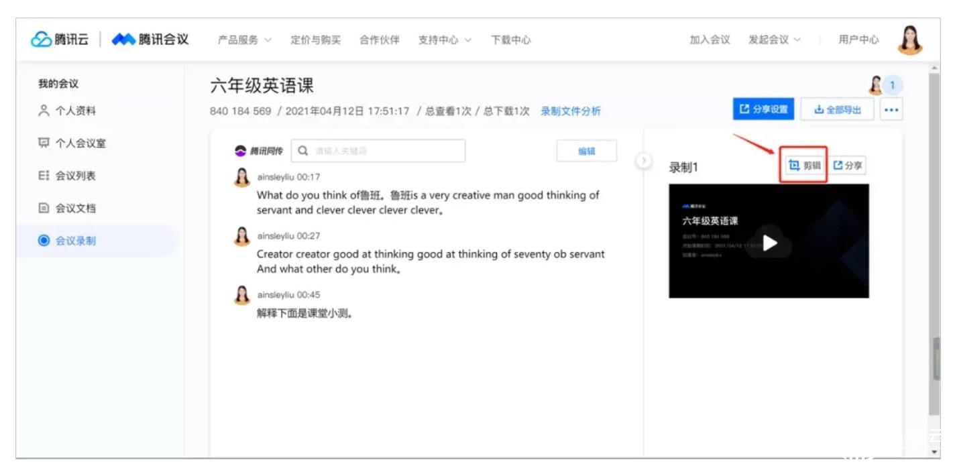Open 会议文档 in the sidebar
This screenshot has height=470, width=953.
click(x=67, y=208)
